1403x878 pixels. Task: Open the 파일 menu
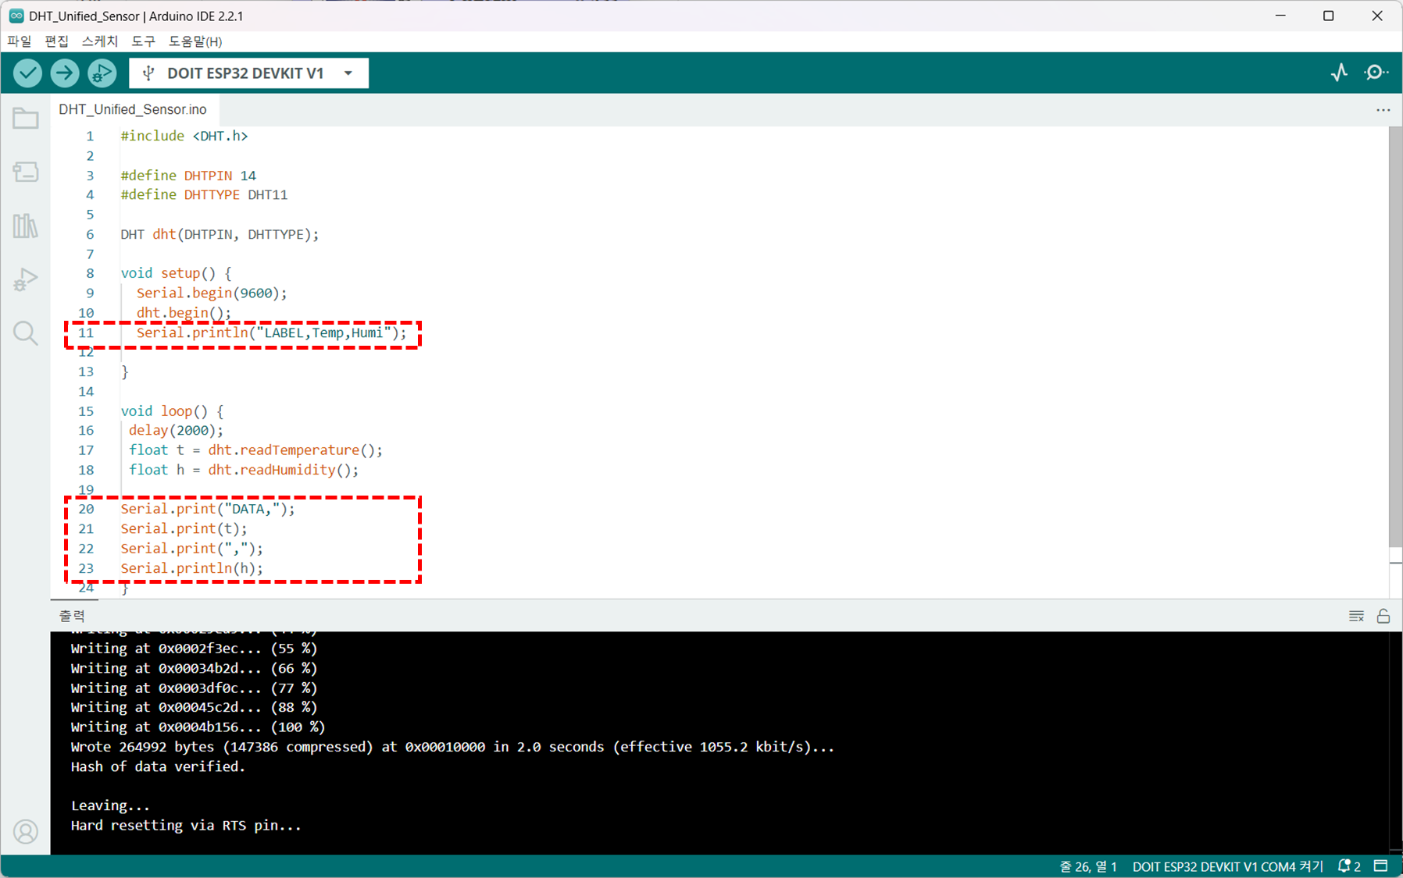[x=20, y=41]
